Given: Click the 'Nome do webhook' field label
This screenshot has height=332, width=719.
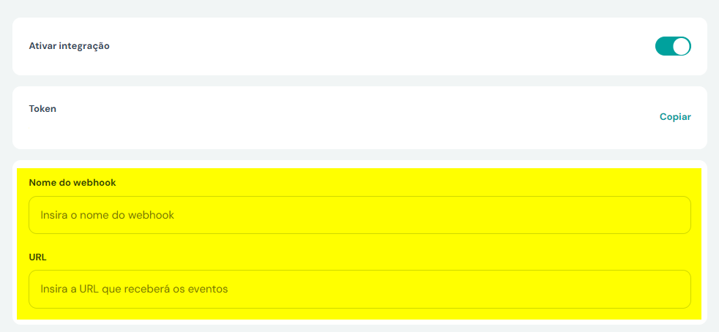Looking at the screenshot, I should point(72,183).
